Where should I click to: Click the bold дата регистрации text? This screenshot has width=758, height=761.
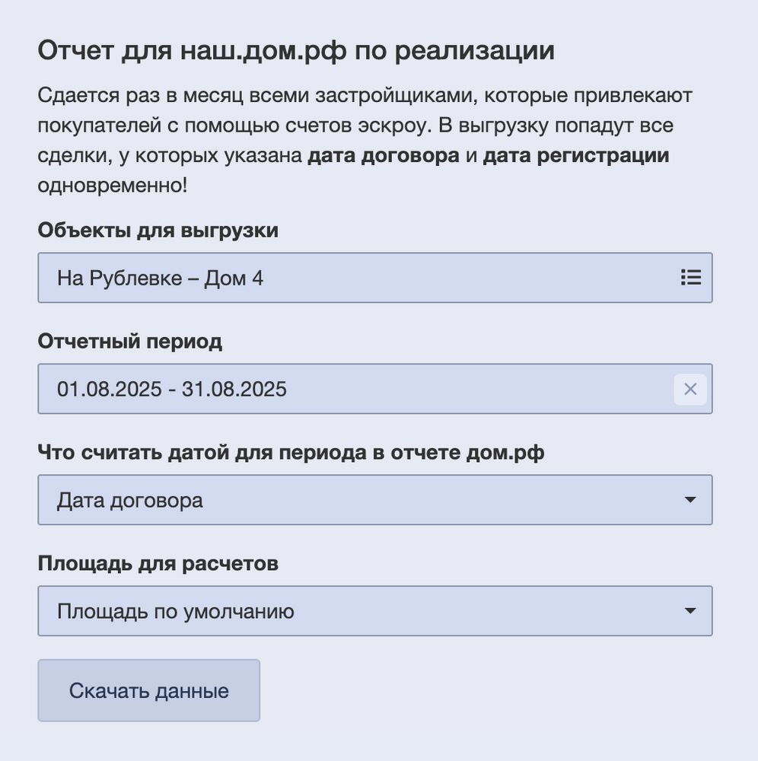coord(575,156)
